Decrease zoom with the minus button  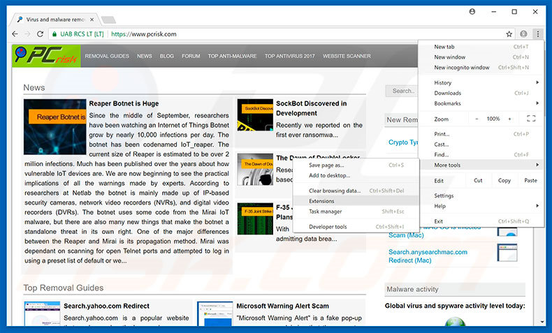pyautogui.click(x=477, y=119)
